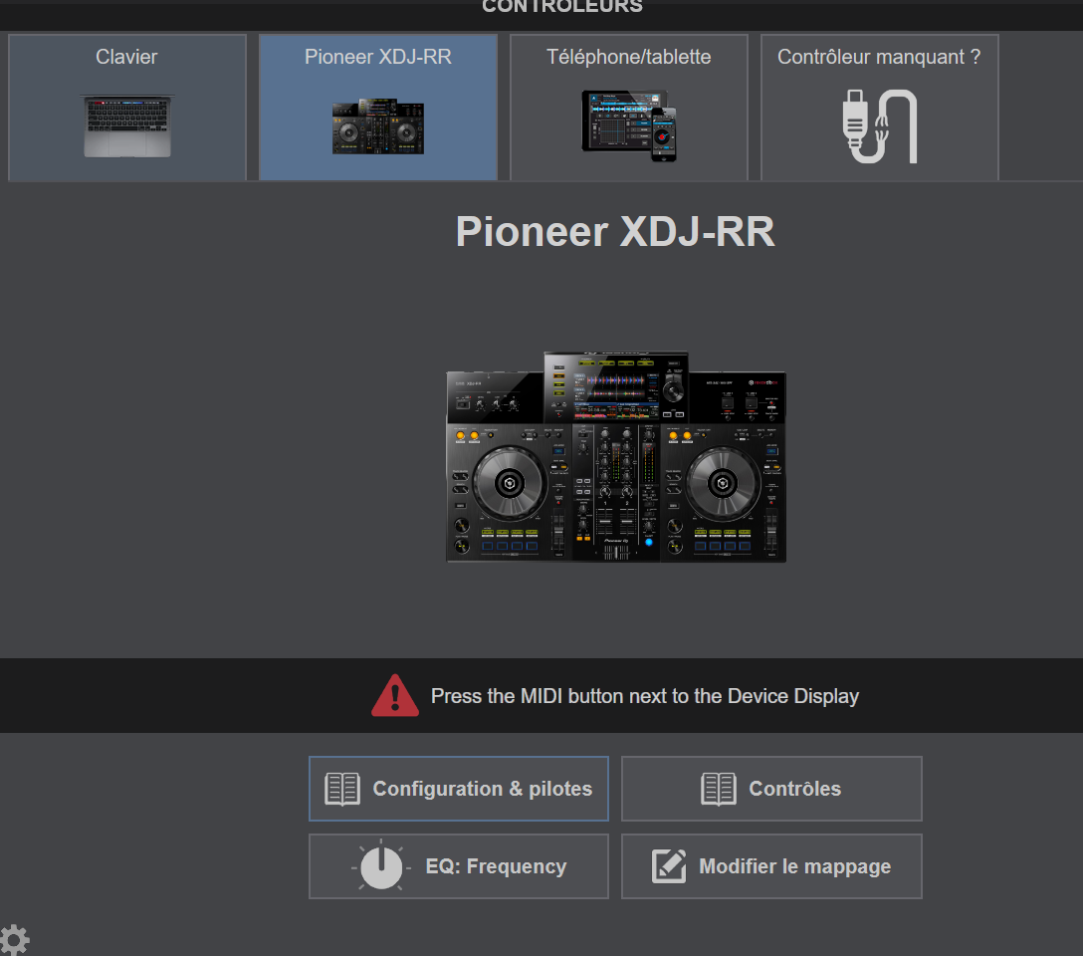Select the Téléphone/tablette tab label

click(x=628, y=57)
